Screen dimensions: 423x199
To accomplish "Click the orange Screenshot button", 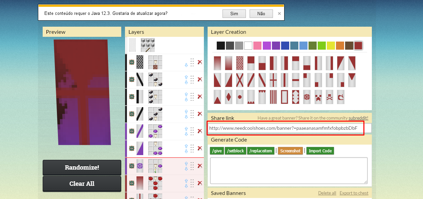I will [x=290, y=151].
